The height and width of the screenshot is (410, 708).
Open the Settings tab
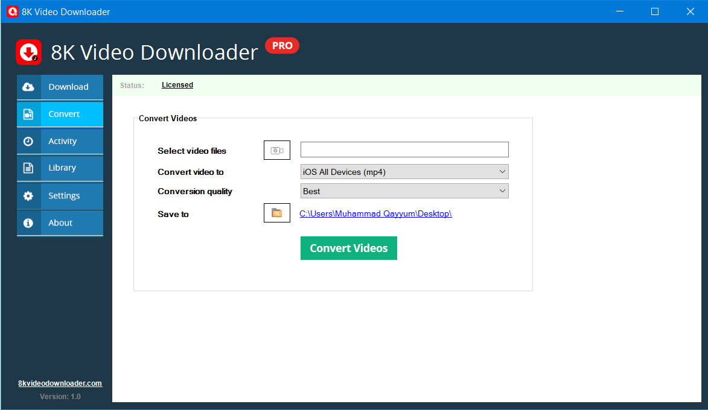60,196
